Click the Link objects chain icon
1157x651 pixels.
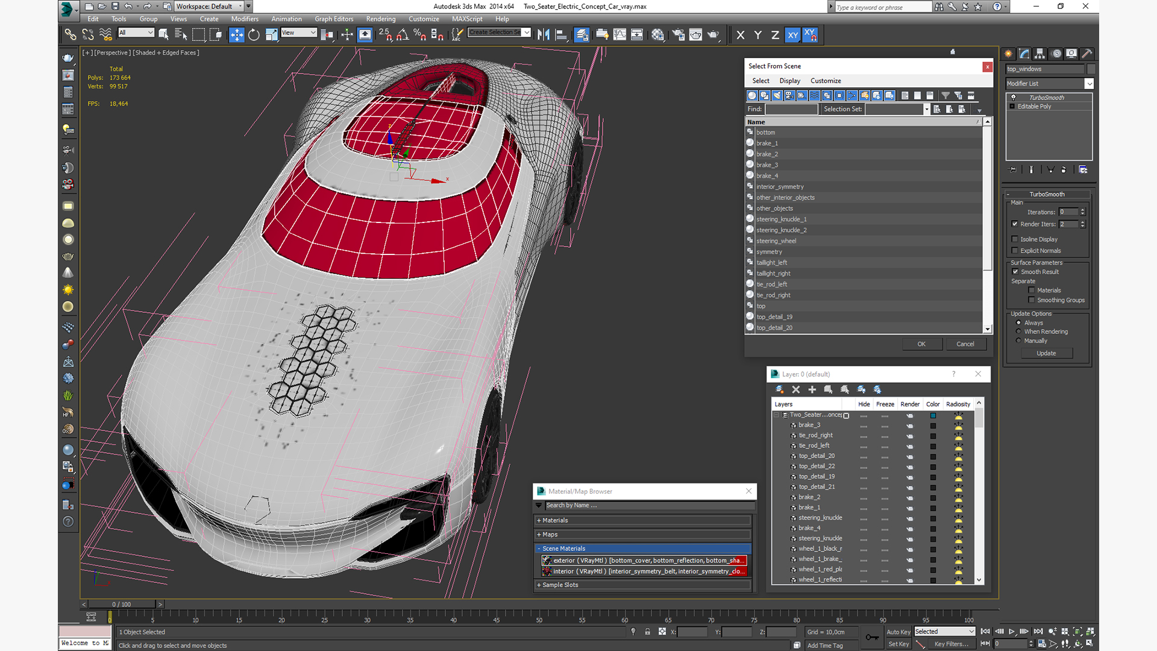[x=71, y=35]
